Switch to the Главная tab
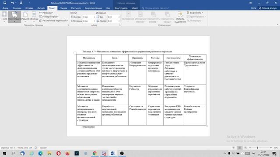 [x=17, y=8]
